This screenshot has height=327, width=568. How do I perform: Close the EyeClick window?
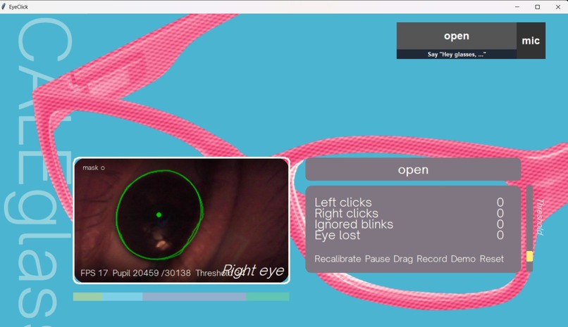pyautogui.click(x=558, y=7)
